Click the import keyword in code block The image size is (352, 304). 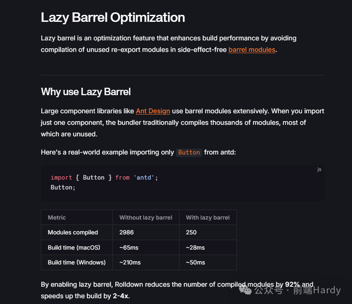61,178
